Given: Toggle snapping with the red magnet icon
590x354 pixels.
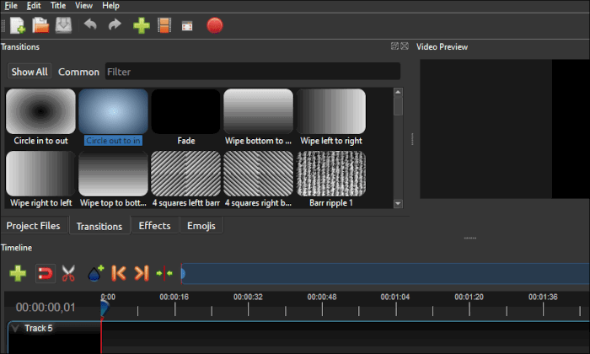Looking at the screenshot, I should point(46,273).
